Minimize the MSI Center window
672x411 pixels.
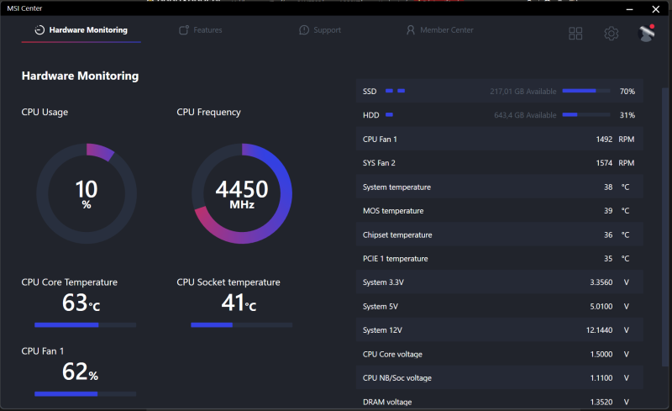[629, 9]
